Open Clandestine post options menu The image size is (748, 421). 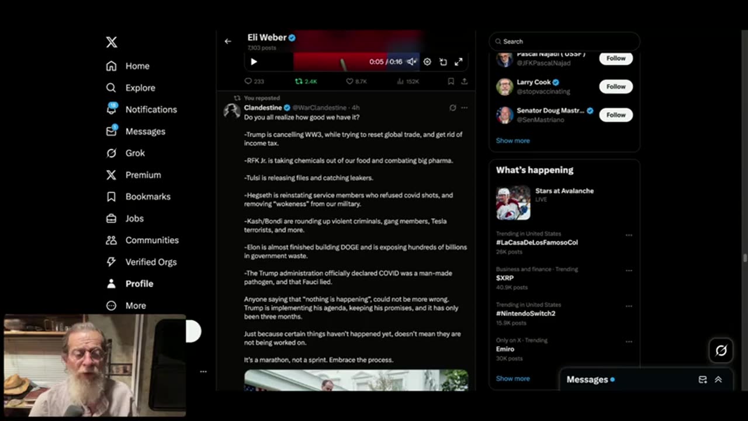(x=465, y=108)
